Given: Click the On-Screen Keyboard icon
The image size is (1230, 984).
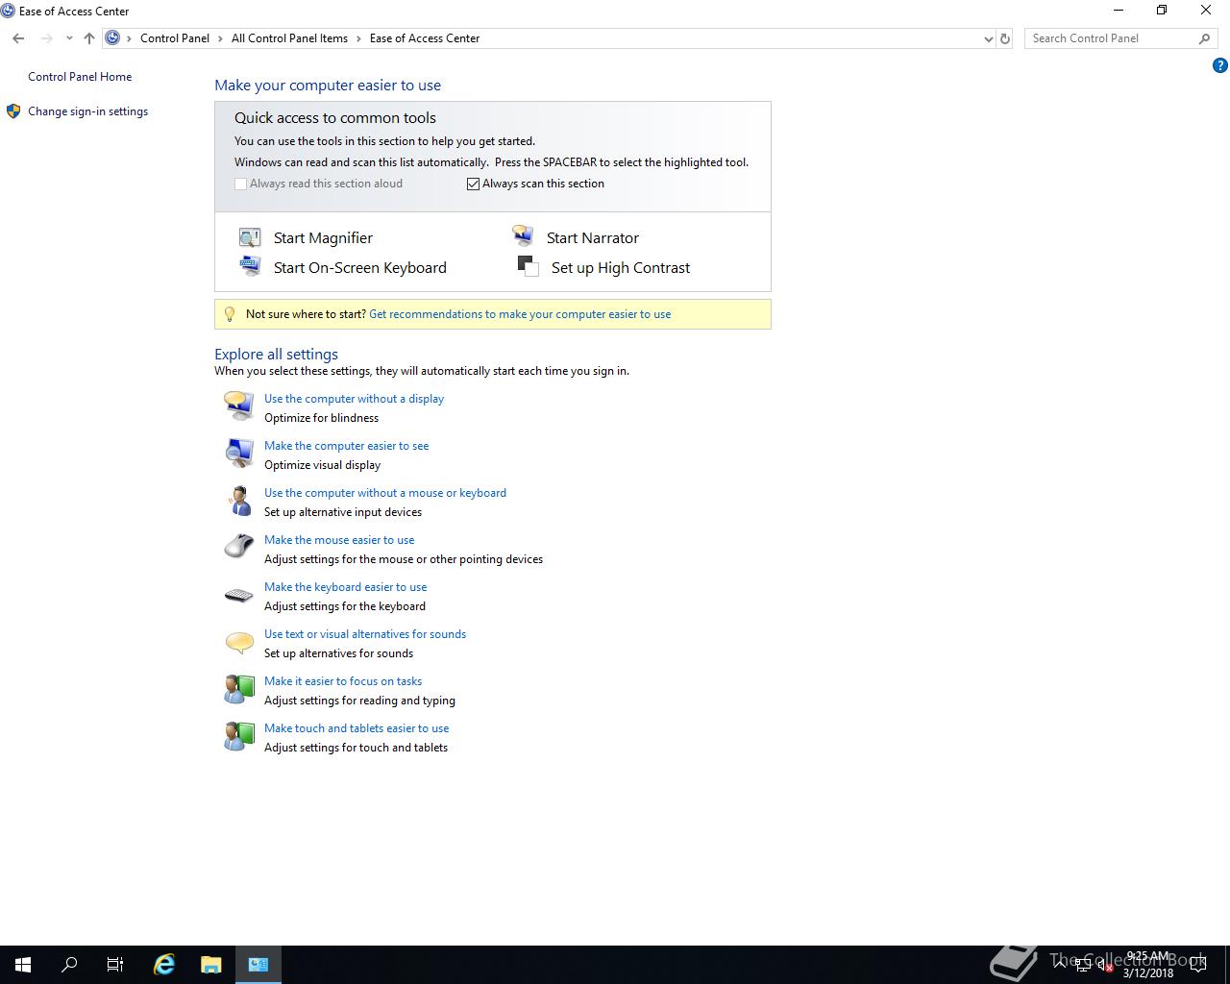Looking at the screenshot, I should (250, 266).
